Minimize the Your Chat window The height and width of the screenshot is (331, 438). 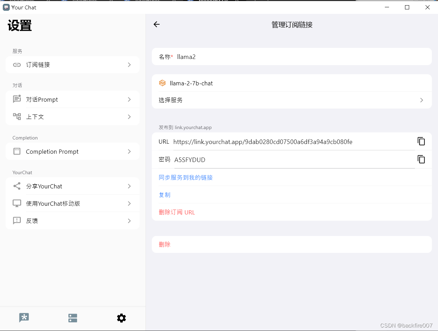(x=387, y=7)
